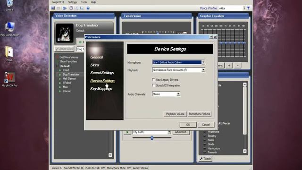This screenshot has height=170, width=302.
Task: Open the Microphone device dropdown
Action: click(x=203, y=62)
